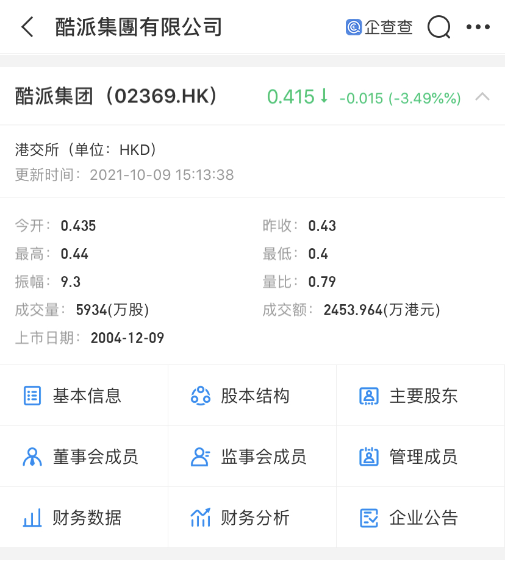Open 股本结构 section

click(x=252, y=396)
